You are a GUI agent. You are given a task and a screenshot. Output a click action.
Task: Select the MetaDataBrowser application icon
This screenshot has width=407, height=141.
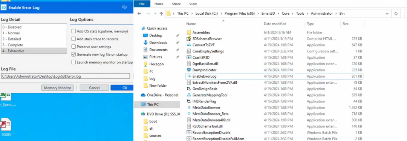click(x=189, y=107)
